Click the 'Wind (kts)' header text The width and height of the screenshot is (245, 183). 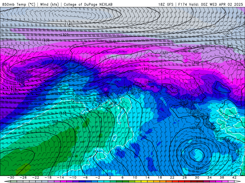click(50, 4)
